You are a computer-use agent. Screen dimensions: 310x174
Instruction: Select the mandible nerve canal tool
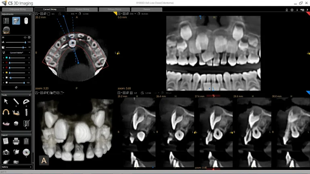coord(16,112)
